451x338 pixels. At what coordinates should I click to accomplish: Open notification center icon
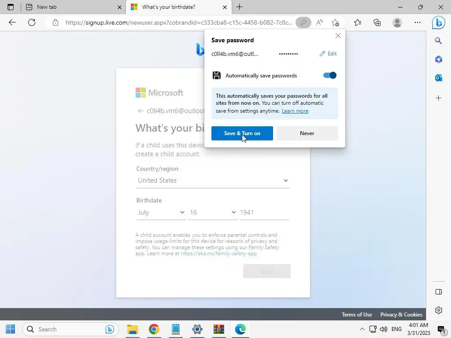coord(441,329)
